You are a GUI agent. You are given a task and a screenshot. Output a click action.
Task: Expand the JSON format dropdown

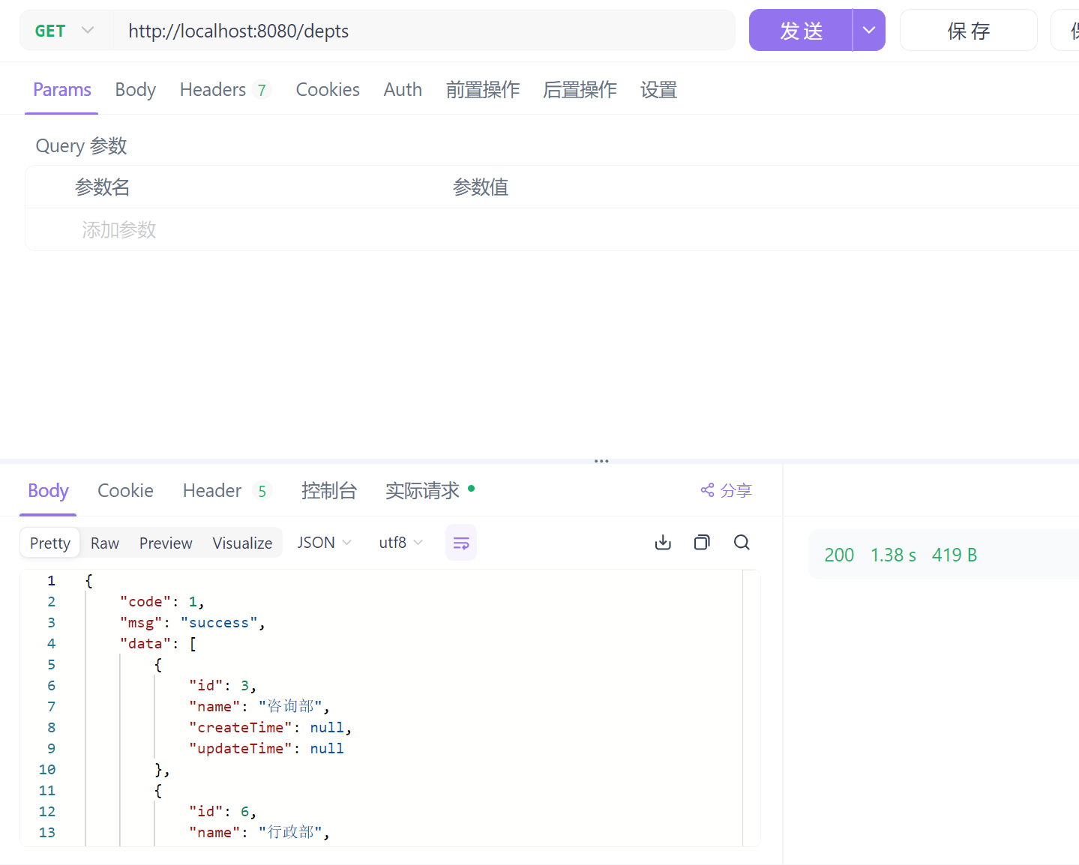pyautogui.click(x=324, y=543)
